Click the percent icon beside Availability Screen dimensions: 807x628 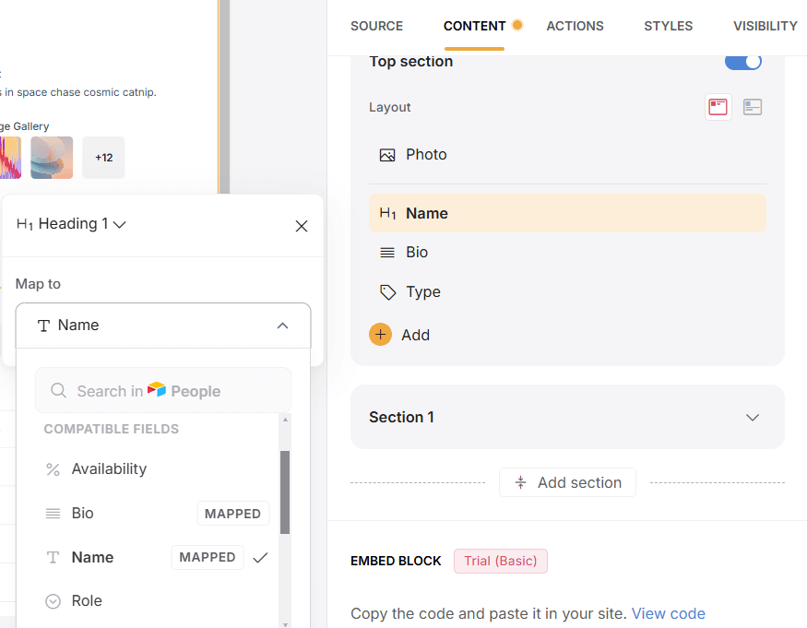(53, 468)
